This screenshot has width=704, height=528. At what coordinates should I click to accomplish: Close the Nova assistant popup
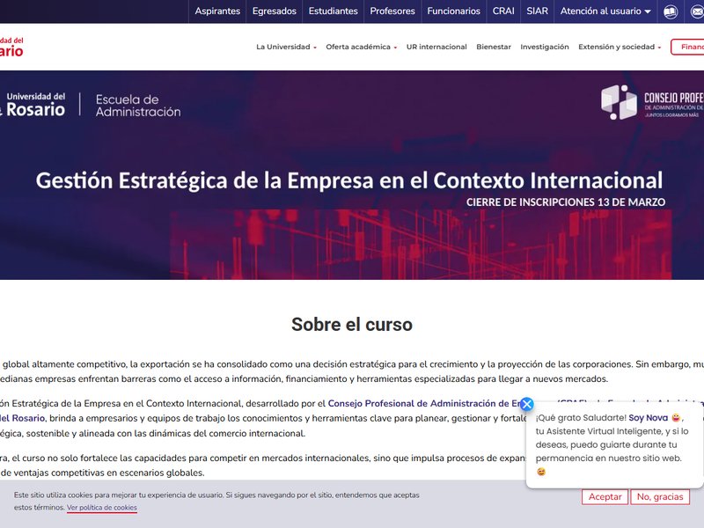click(527, 404)
